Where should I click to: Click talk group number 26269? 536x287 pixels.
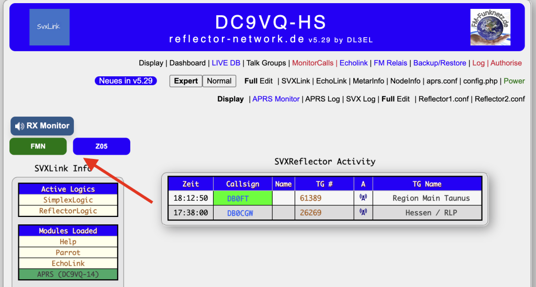pyautogui.click(x=310, y=213)
